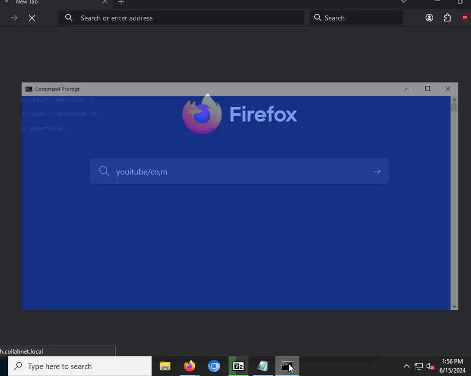
Task: Select the New Tab tab
Action: click(x=56, y=2)
